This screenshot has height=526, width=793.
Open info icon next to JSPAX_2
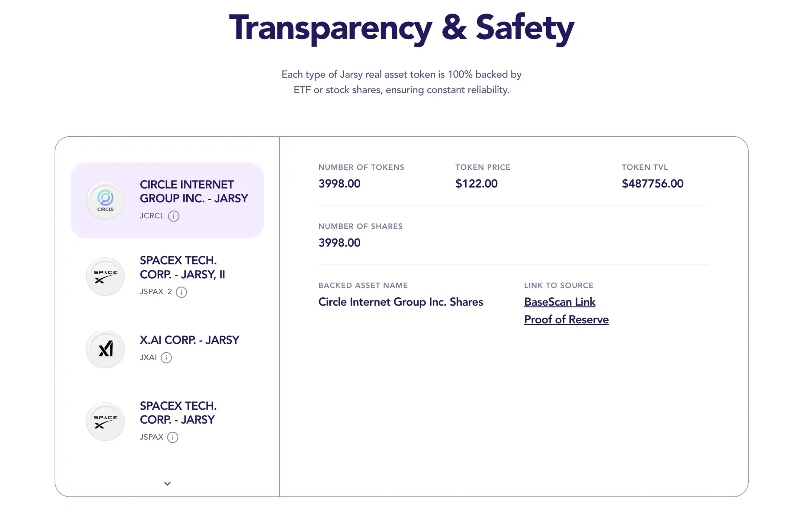click(182, 292)
